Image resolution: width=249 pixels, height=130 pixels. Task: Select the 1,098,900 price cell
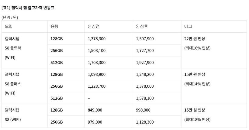[96, 74]
